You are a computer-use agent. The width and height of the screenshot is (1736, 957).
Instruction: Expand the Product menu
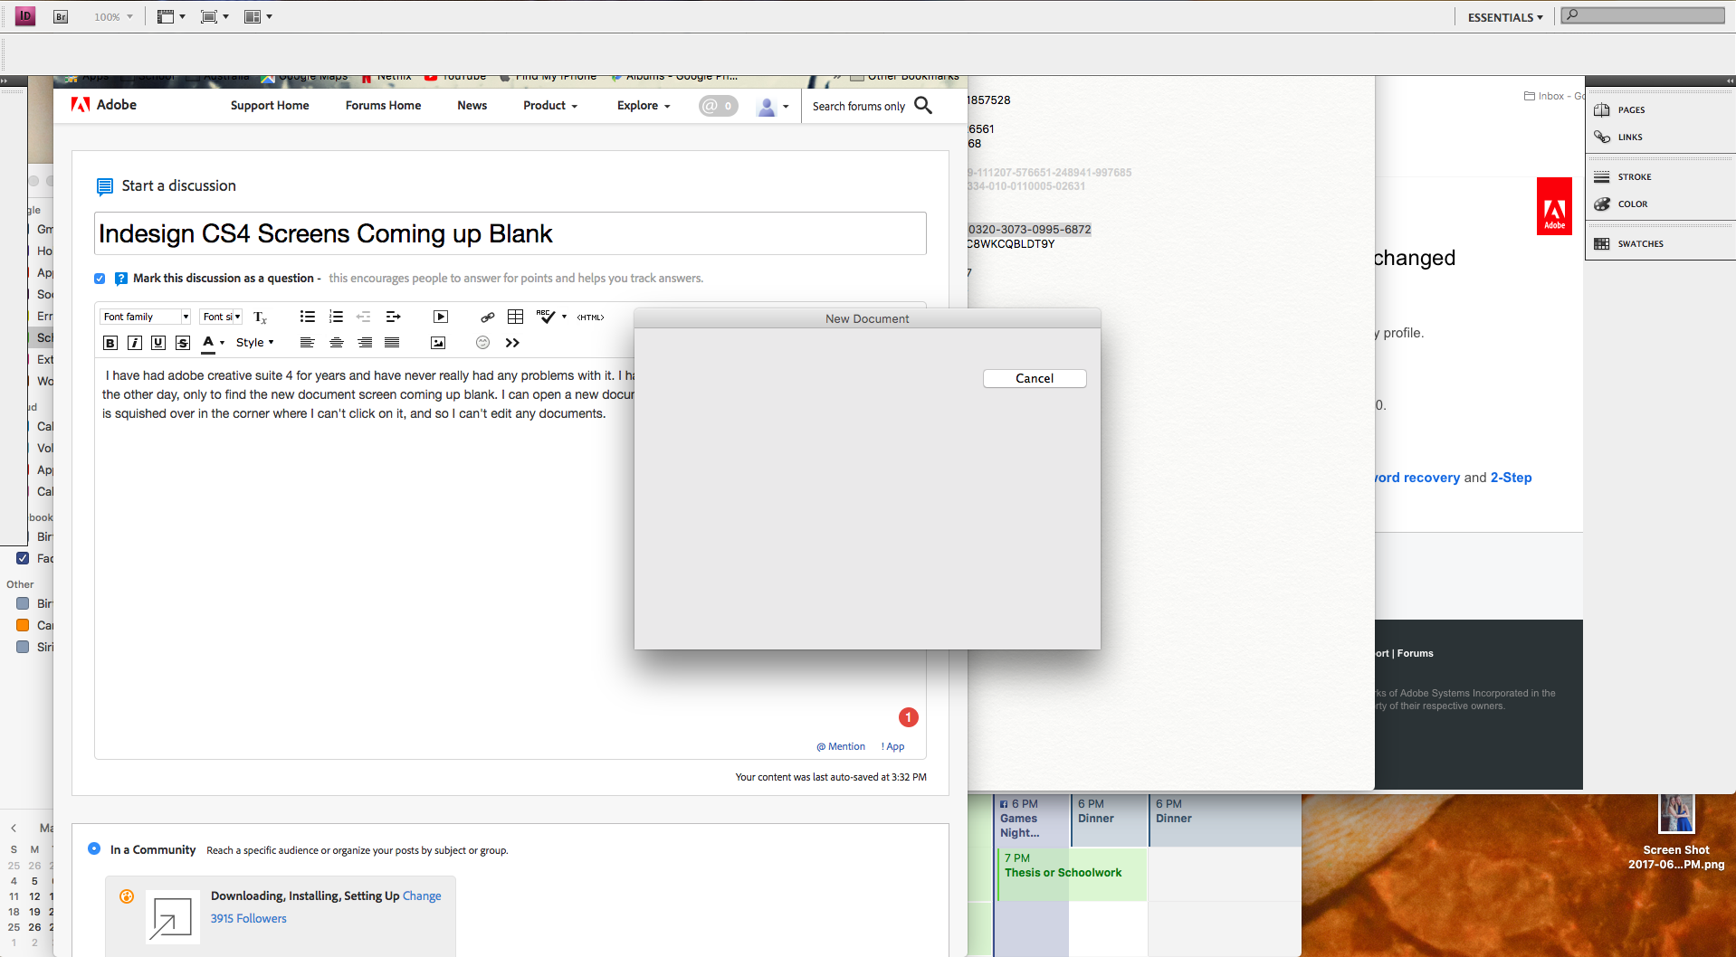point(550,106)
